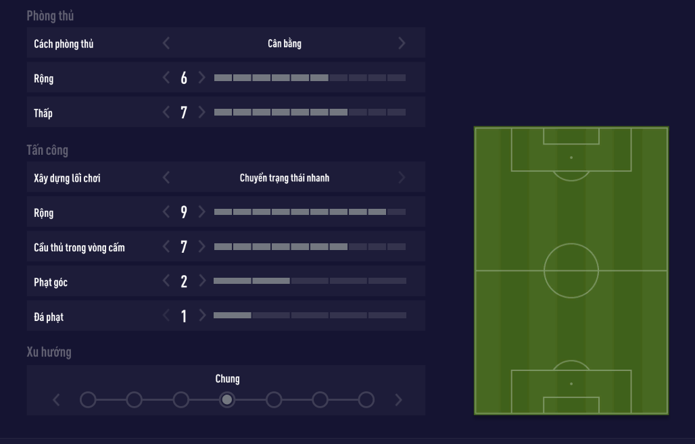Select the first Xu hướng radio circle

tap(88, 399)
